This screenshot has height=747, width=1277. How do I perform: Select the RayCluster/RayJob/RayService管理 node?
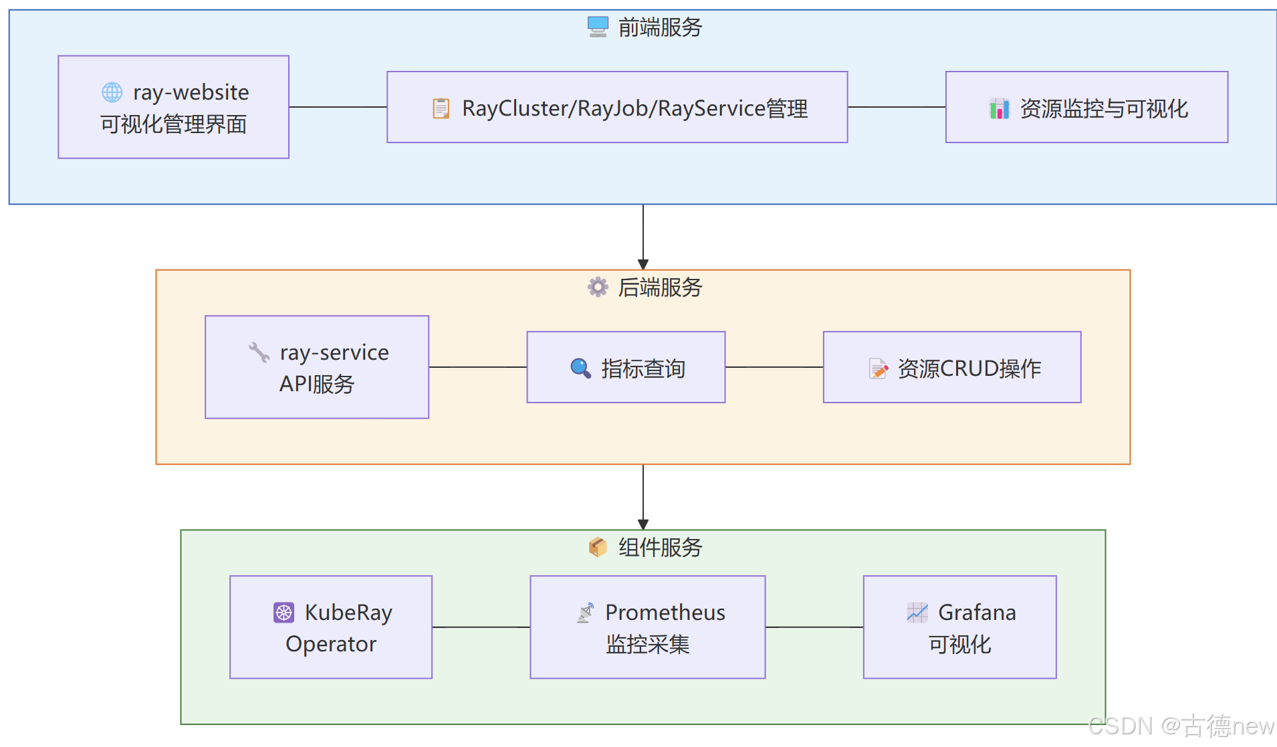click(x=617, y=107)
